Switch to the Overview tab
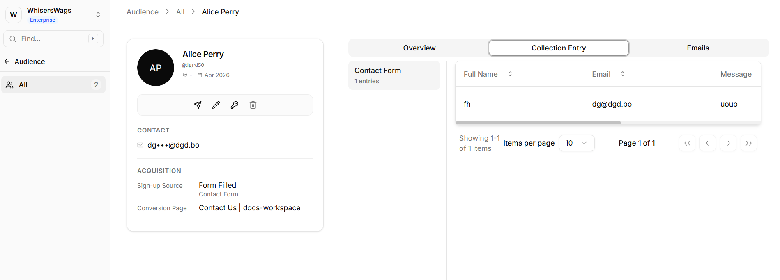 419,48
